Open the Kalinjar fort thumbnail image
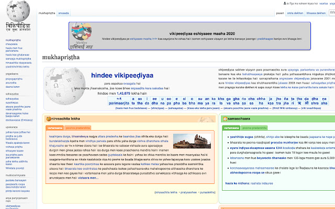 coord(192,141)
